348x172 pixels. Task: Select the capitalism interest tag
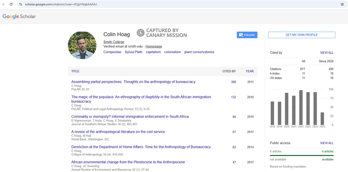point(153,52)
